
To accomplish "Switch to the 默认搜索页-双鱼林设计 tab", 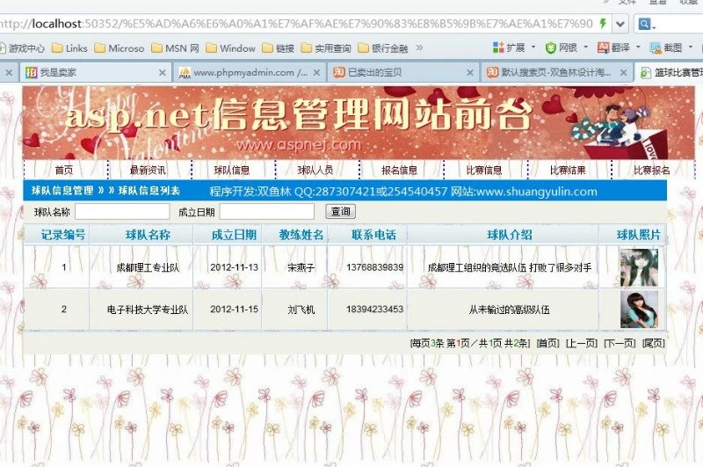I will [x=556, y=72].
